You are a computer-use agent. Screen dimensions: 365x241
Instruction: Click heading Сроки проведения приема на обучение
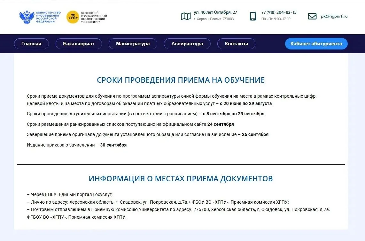pyautogui.click(x=181, y=80)
